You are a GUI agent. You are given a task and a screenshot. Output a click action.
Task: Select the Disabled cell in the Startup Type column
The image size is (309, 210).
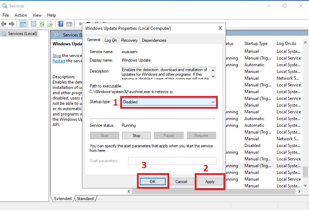(x=253, y=146)
